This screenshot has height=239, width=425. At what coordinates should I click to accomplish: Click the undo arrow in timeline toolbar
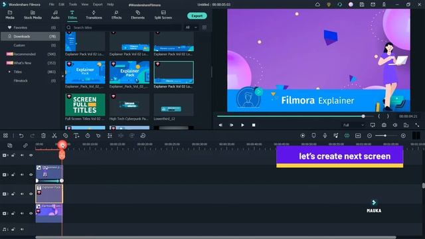tap(21, 135)
